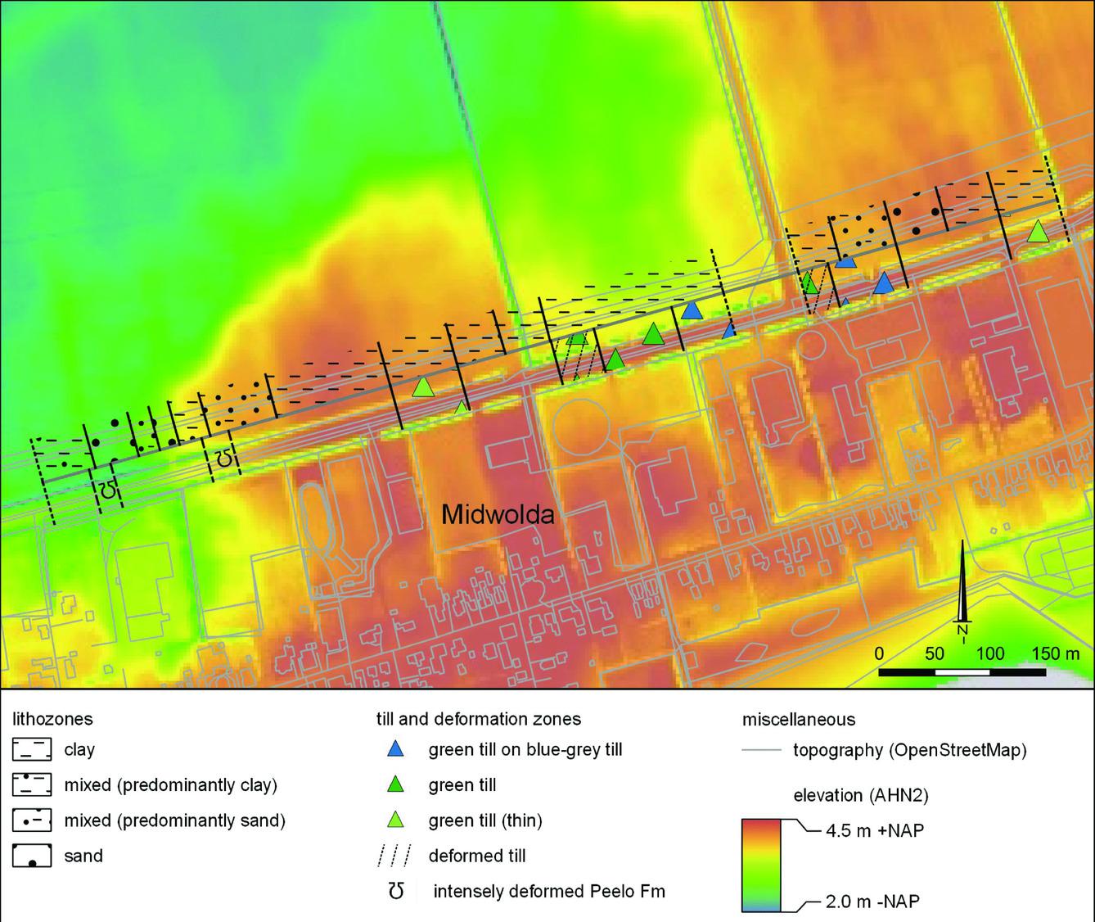The image size is (1095, 922).
Task: Click the 'lithozones' legend heading
Action: (52, 719)
